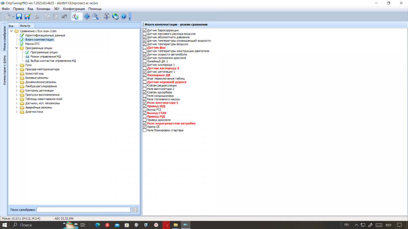
Task: Open the blue diamond info icon
Action: (87, 16)
